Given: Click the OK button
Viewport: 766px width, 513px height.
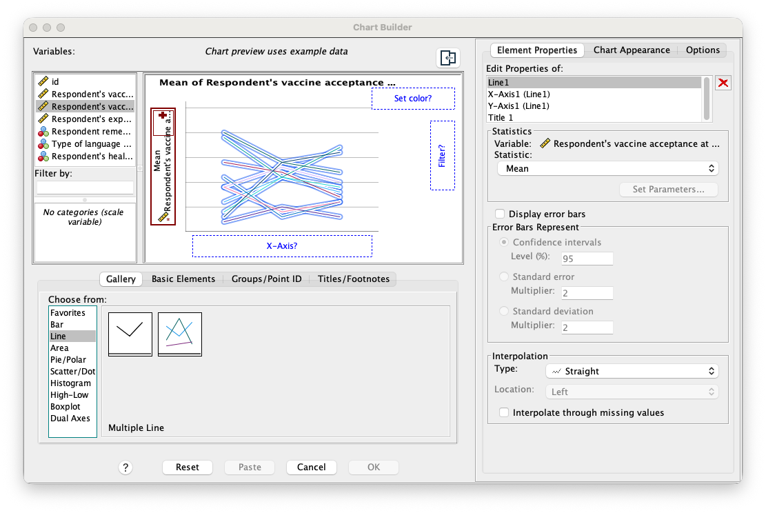Looking at the screenshot, I should [x=373, y=467].
